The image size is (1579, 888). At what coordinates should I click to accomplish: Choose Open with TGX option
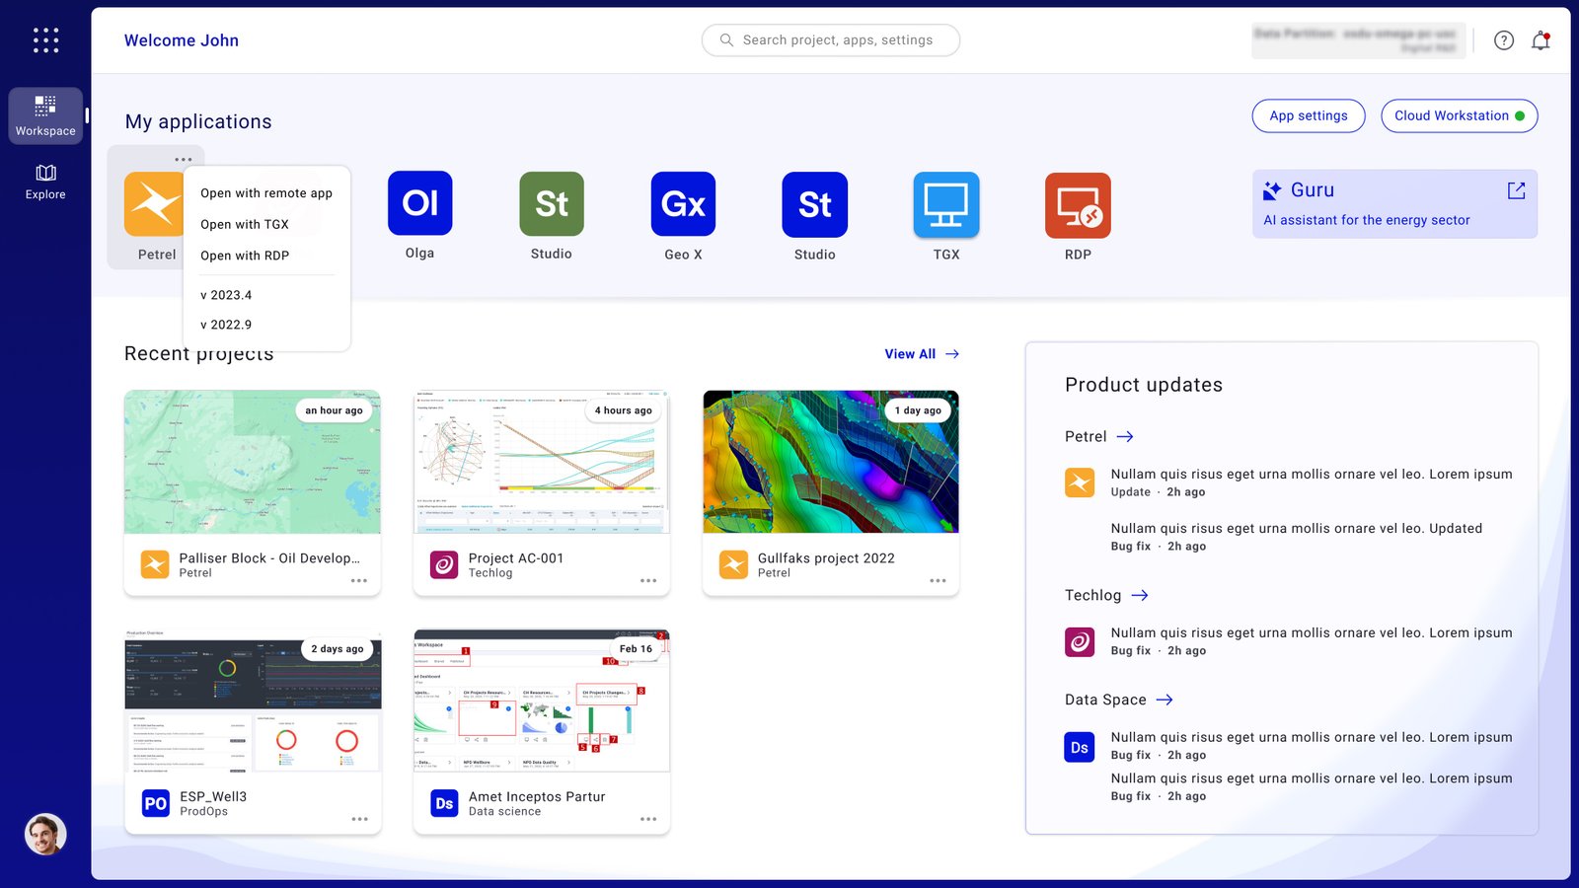pos(245,224)
